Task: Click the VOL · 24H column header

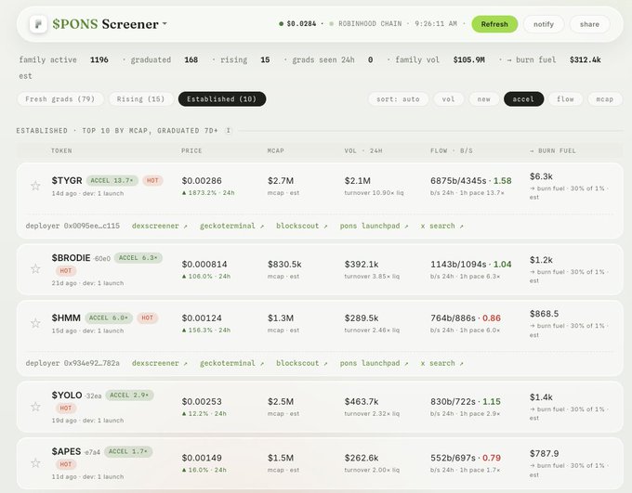Action: pyautogui.click(x=363, y=150)
